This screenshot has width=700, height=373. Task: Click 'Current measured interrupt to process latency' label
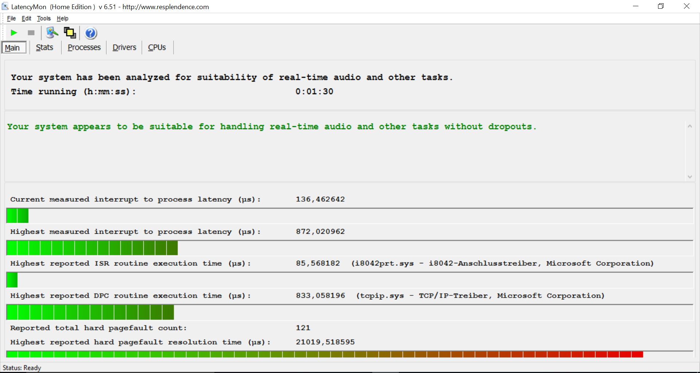135,199
